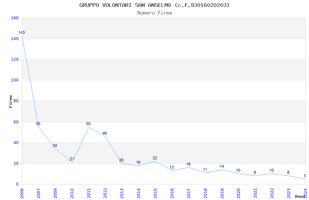Click the data value 143 for 2006

click(21, 32)
